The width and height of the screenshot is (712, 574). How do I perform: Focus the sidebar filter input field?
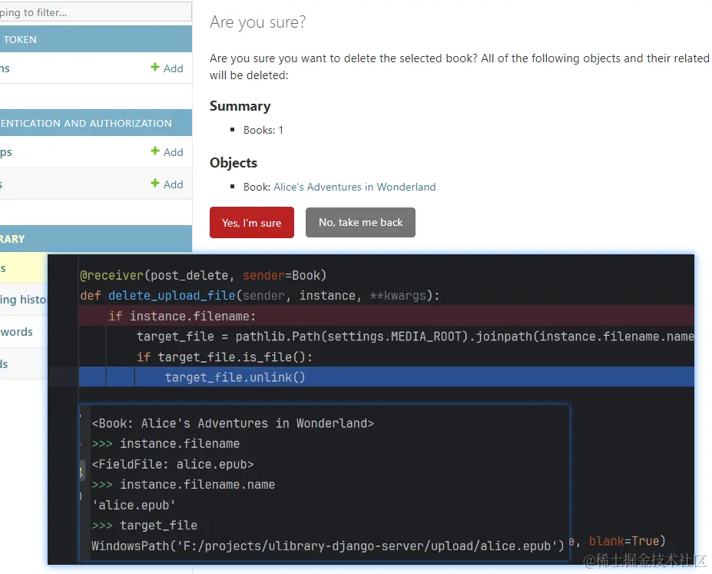tap(95, 12)
